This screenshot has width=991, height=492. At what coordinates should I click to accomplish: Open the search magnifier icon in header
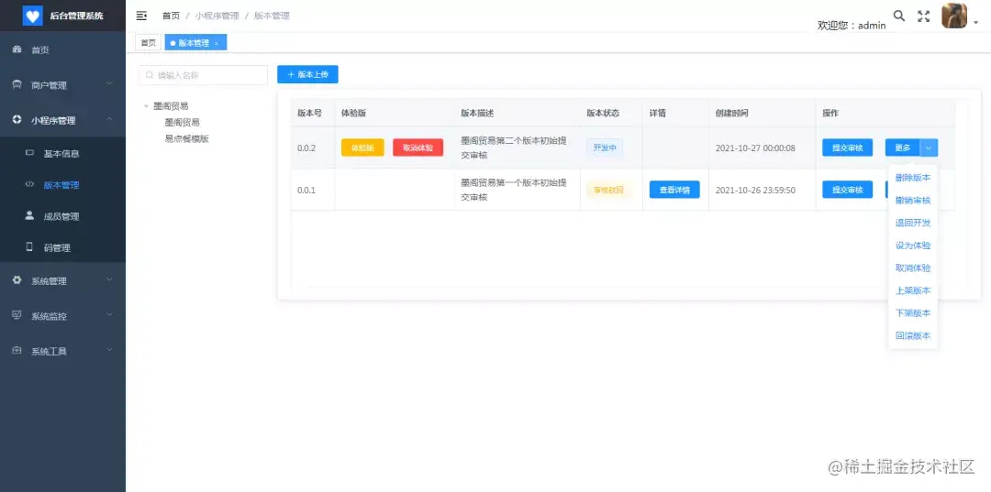[x=898, y=16]
